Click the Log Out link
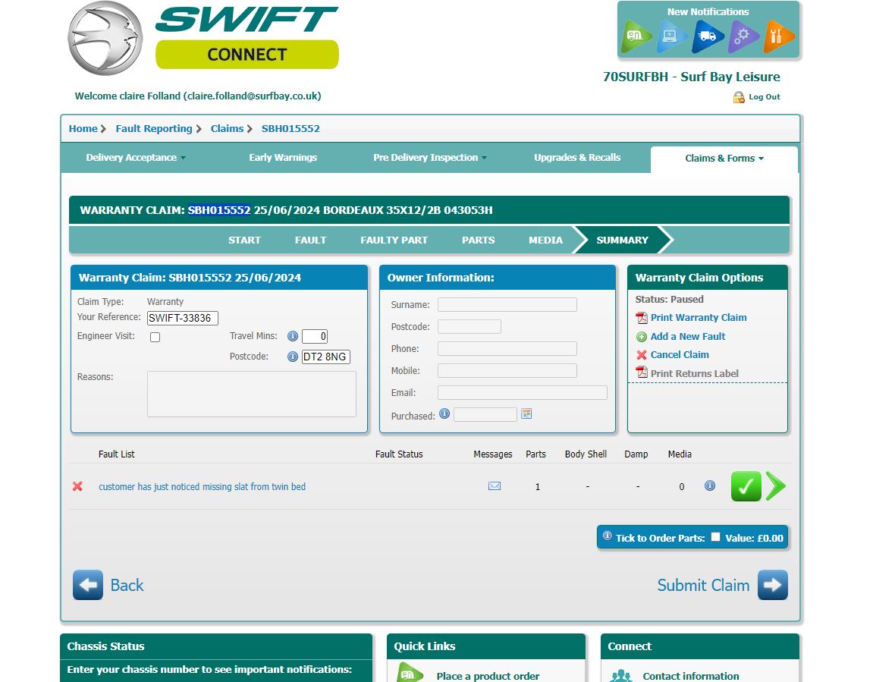 point(765,97)
